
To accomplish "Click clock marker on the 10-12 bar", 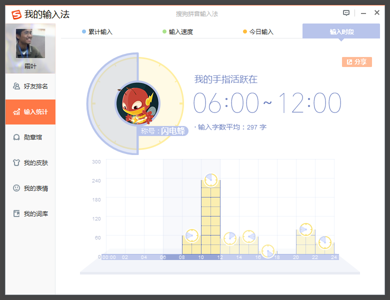I will point(211,180).
